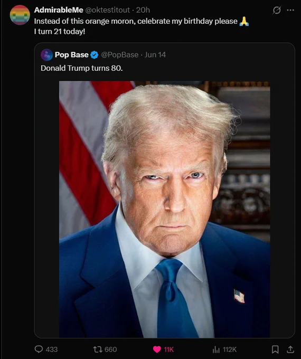Open the @oktestitout handle link
This screenshot has height=359, width=301.
[107, 10]
